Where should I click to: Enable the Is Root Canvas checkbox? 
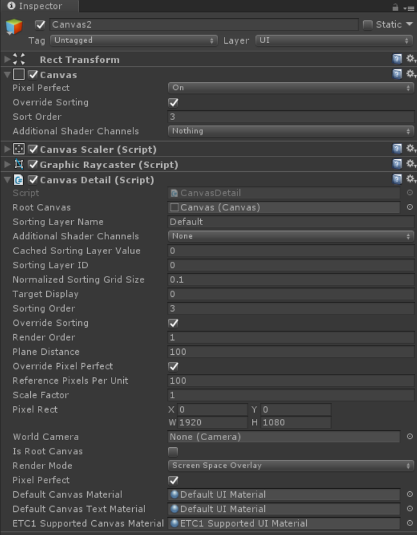point(173,452)
